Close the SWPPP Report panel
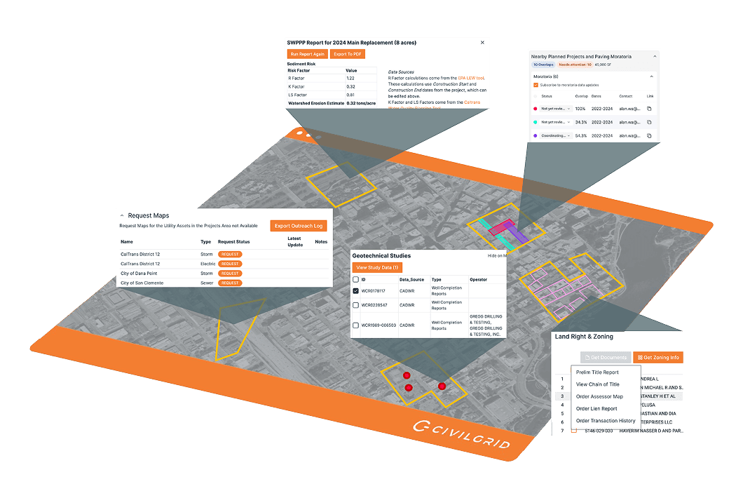The width and height of the screenshot is (750, 498). point(482,43)
